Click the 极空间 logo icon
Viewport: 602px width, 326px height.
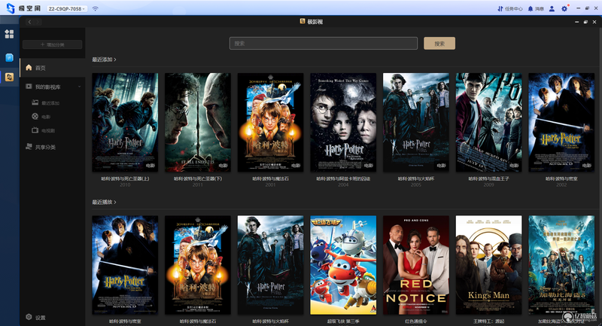point(11,8)
